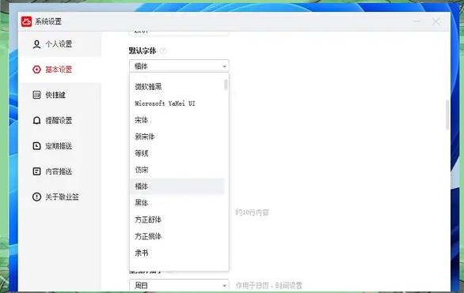Open the 快捷键 settings tab
This screenshot has width=464, height=293.
click(59, 95)
